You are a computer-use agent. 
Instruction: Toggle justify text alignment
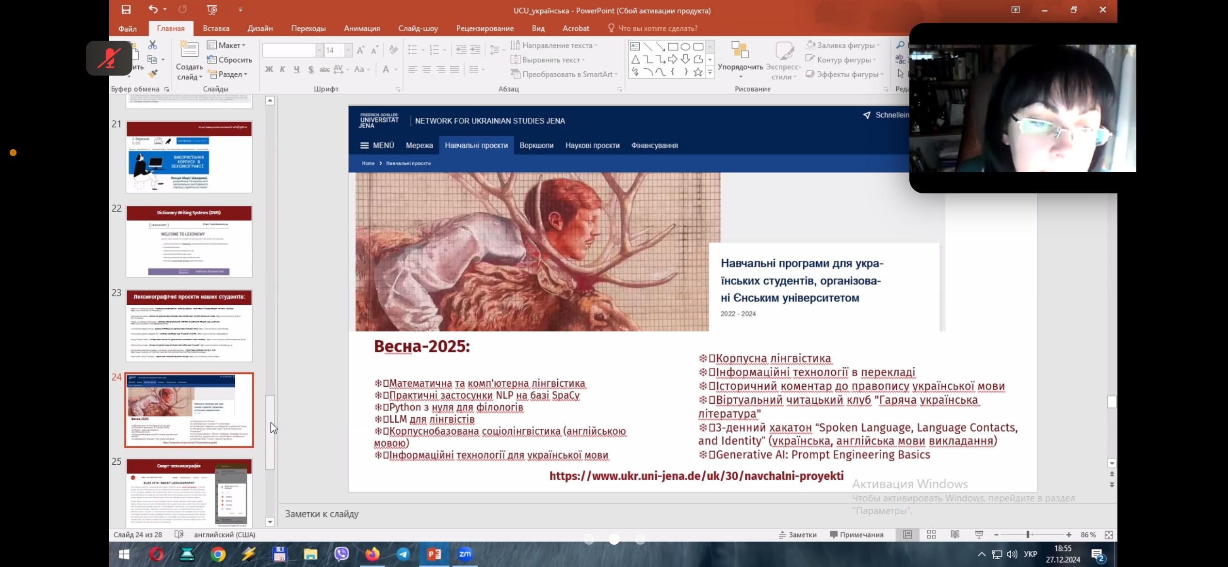[x=454, y=69]
